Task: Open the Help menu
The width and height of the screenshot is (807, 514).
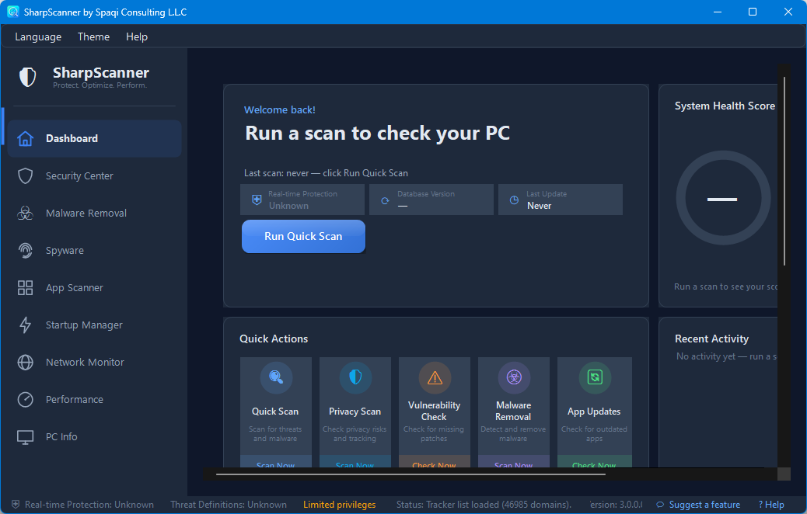Action: pos(137,36)
